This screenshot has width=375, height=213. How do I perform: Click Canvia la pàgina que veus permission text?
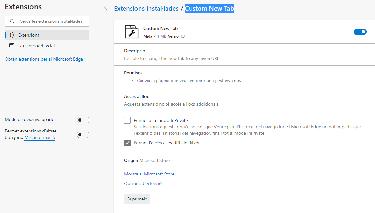190,81
